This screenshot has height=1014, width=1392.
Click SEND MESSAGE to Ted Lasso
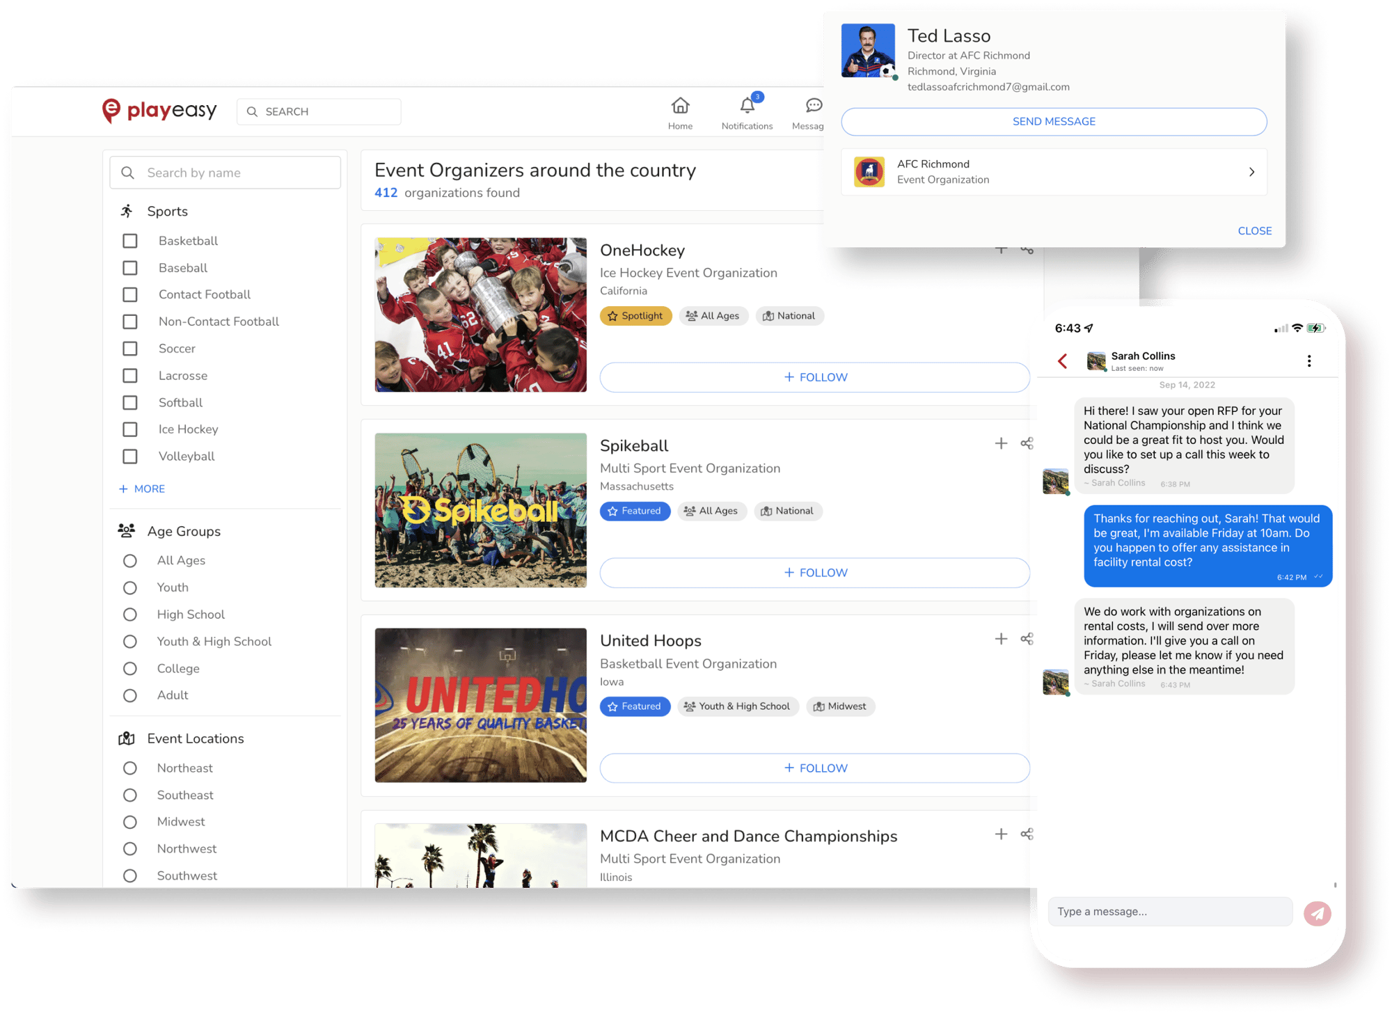point(1054,122)
